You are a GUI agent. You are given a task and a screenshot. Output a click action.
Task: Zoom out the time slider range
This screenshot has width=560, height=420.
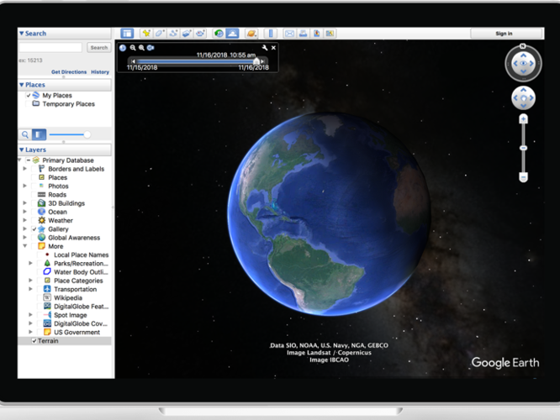(x=133, y=47)
